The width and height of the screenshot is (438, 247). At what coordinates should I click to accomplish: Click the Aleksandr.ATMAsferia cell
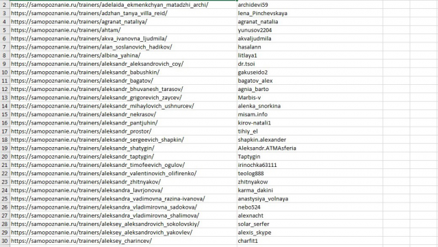310,148
